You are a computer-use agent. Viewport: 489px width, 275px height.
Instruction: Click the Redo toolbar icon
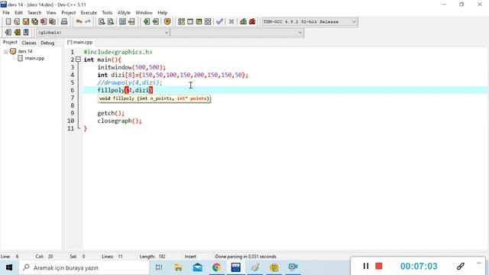click(x=88, y=21)
